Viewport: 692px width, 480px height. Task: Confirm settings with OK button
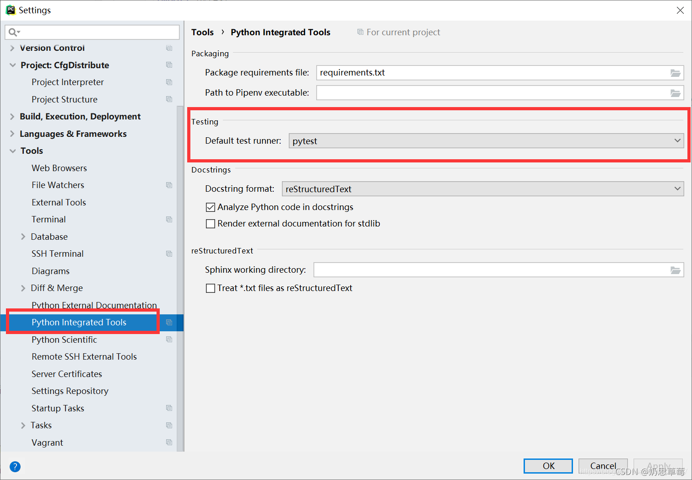548,466
